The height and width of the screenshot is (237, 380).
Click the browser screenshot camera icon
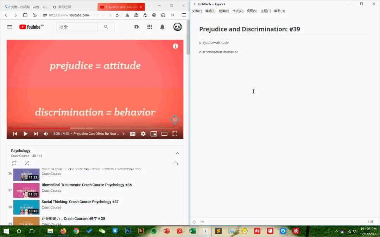[x=136, y=15]
